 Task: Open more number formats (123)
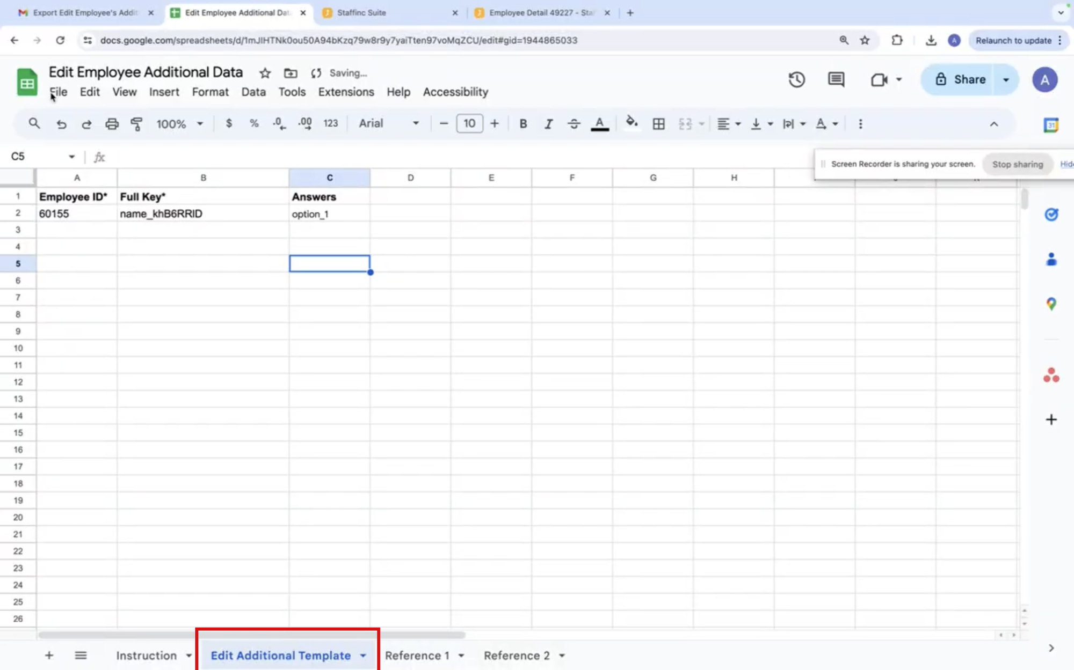(331, 123)
